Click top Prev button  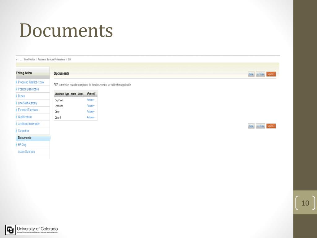point(260,74)
